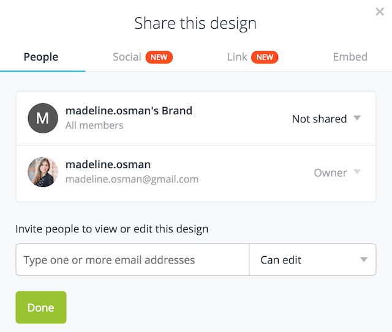Image resolution: width=392 pixels, height=332 pixels.
Task: Switch to the People tab
Action: point(41,57)
